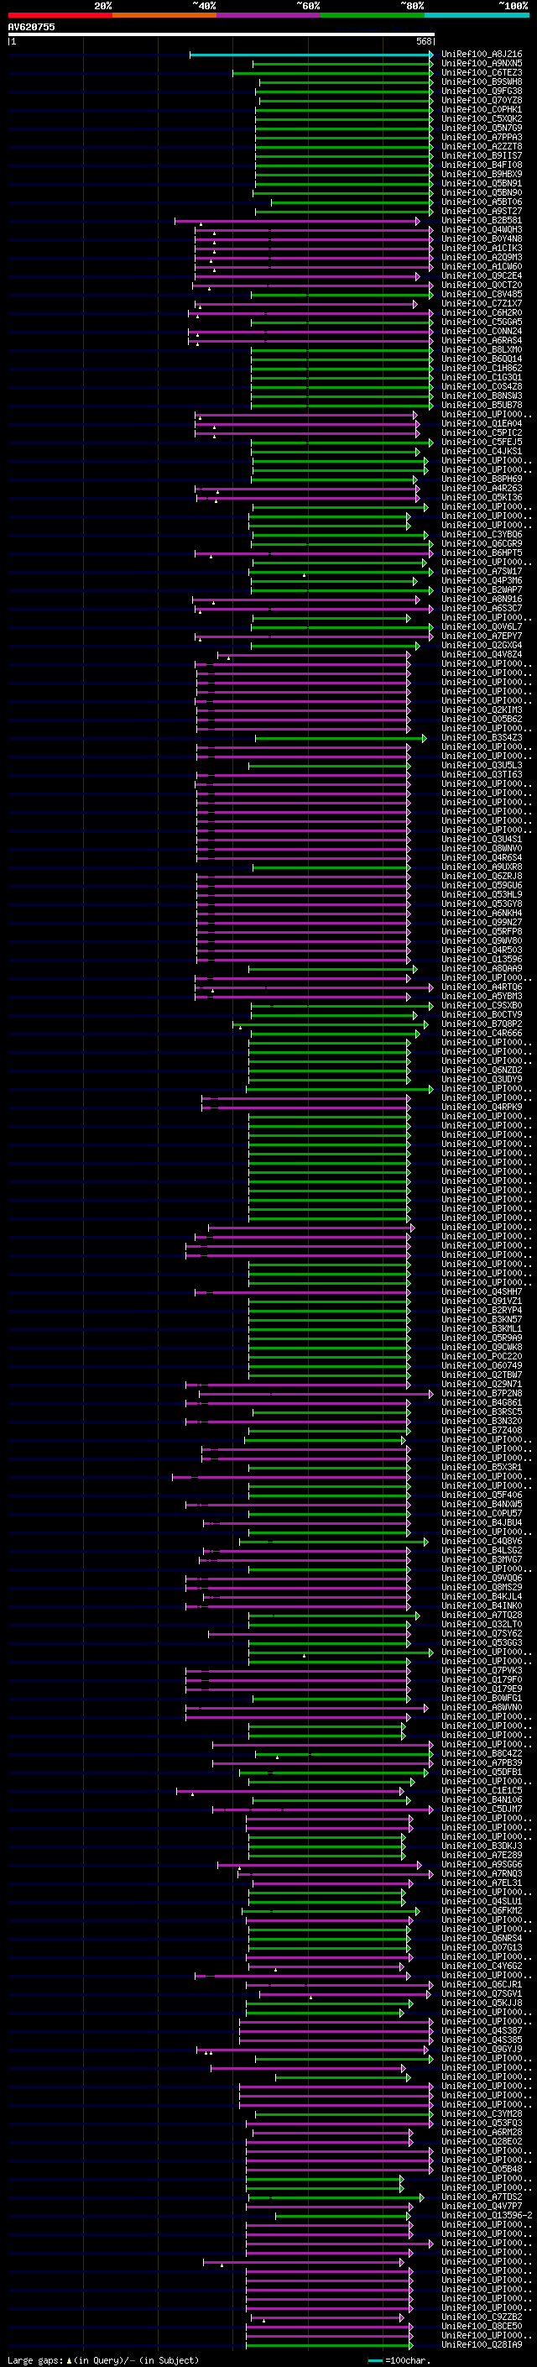Click the UniRef100_Q5BN90 label
The height and width of the screenshot is (2367, 537).
click(x=482, y=192)
